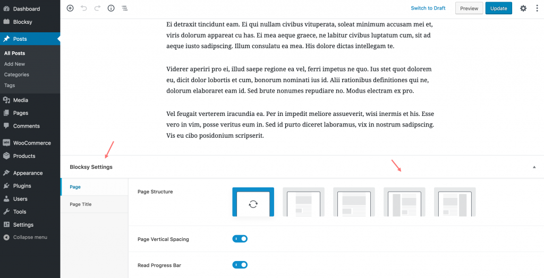Click the Comments bubble icon
The width and height of the screenshot is (544, 278).
click(x=6, y=126)
